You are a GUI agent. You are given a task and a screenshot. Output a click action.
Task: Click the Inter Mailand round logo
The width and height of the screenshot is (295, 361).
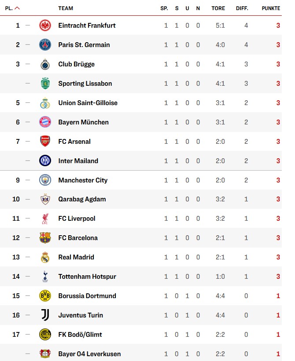[x=45, y=161]
